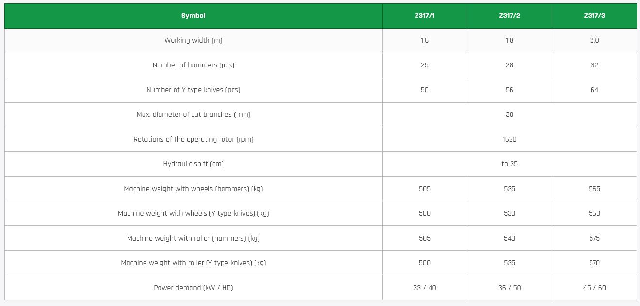Click the Number of Y type knives label
This screenshot has height=306, width=640.
tap(193, 90)
